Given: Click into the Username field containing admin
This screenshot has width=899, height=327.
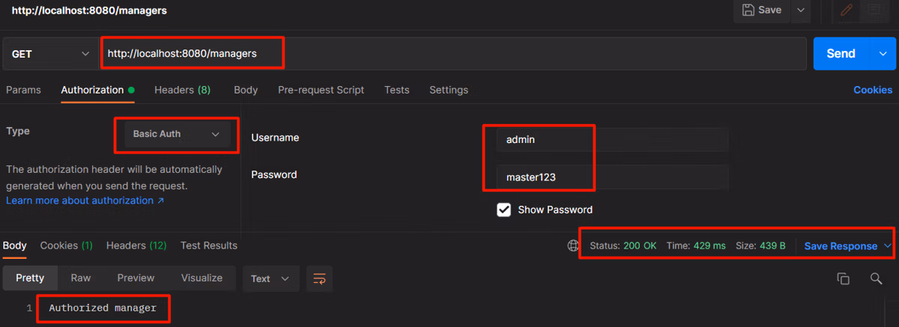Looking at the screenshot, I should [612, 139].
